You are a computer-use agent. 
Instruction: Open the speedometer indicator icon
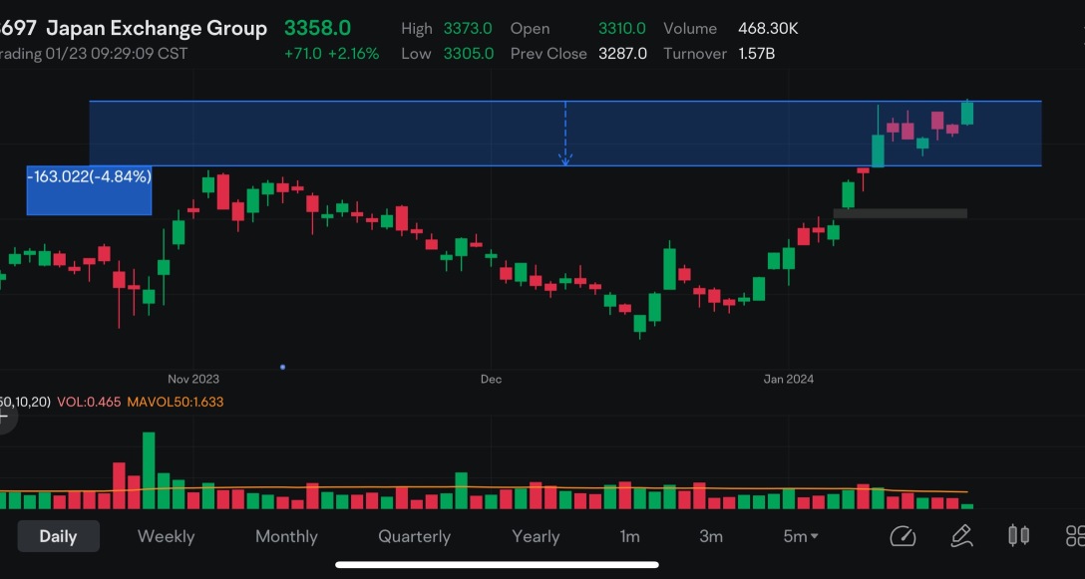pos(903,536)
